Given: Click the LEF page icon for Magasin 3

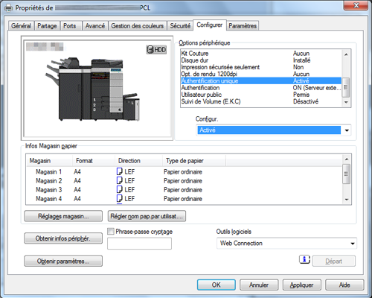Looking at the screenshot, I should [x=120, y=189].
